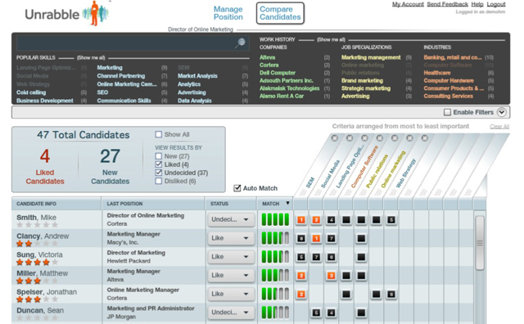Screen dimensions: 524x324
Task: Click Jonathan Spelser's orange SEM square 2
Action: click(301, 295)
